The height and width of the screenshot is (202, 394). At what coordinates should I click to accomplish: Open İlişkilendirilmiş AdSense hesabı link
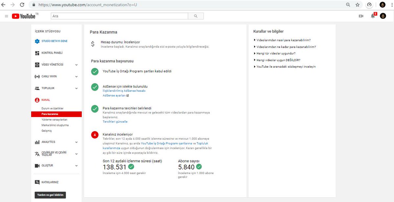click(x=124, y=91)
